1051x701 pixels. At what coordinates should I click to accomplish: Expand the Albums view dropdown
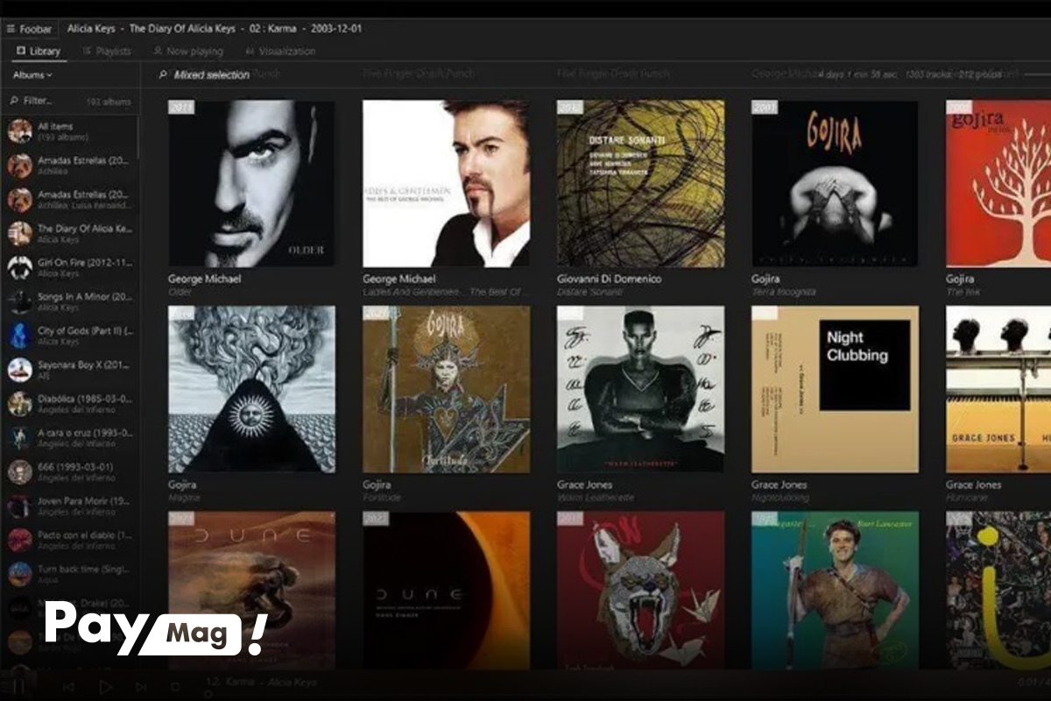click(32, 75)
